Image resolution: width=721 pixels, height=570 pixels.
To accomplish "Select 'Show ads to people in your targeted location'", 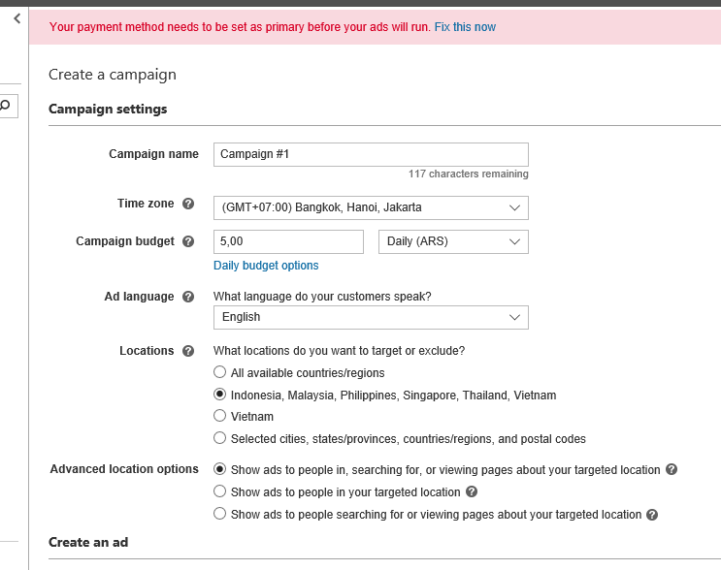I will tap(220, 492).
